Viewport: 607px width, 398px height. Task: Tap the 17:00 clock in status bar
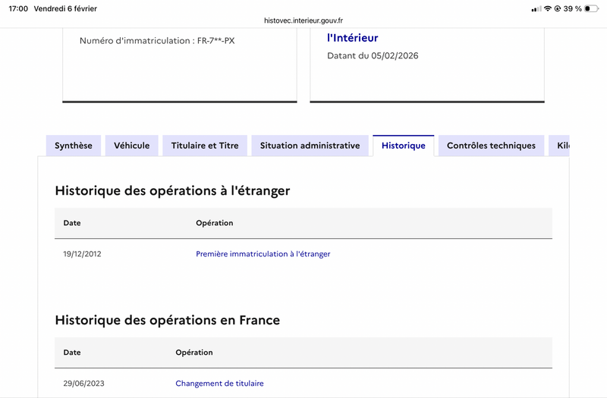18,8
